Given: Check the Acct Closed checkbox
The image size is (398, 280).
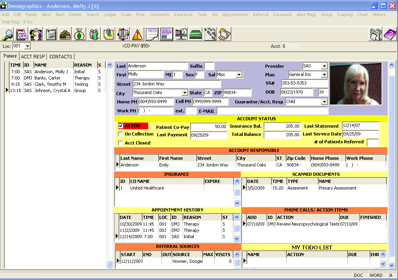Looking at the screenshot, I should pos(120,143).
